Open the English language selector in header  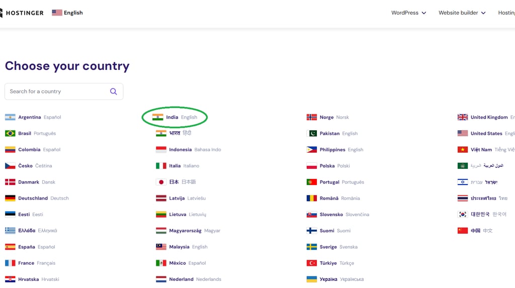pyautogui.click(x=67, y=13)
